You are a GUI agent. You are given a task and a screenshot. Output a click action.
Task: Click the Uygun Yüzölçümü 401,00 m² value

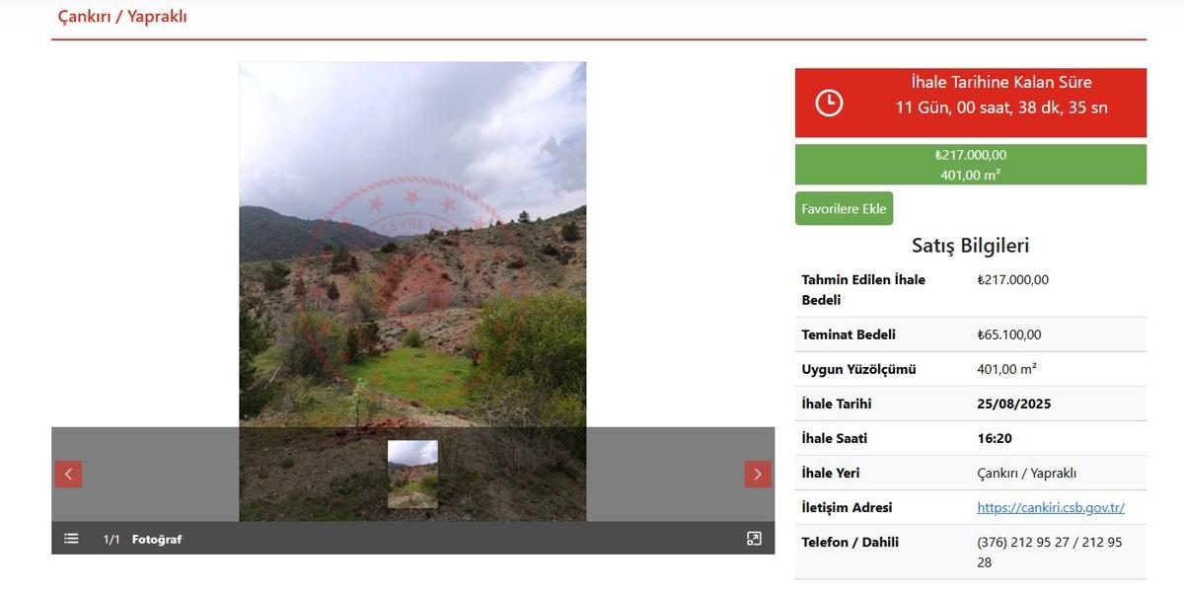click(x=1006, y=369)
